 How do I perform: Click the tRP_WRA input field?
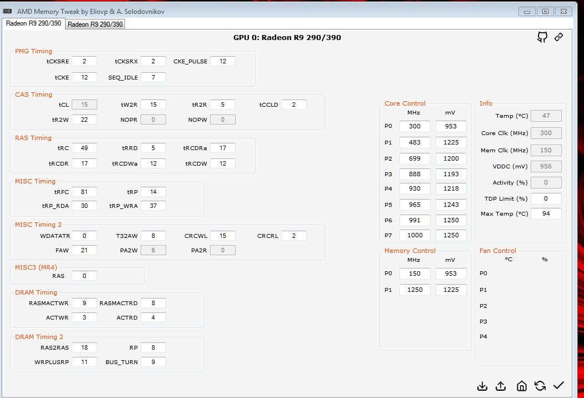pyautogui.click(x=153, y=206)
